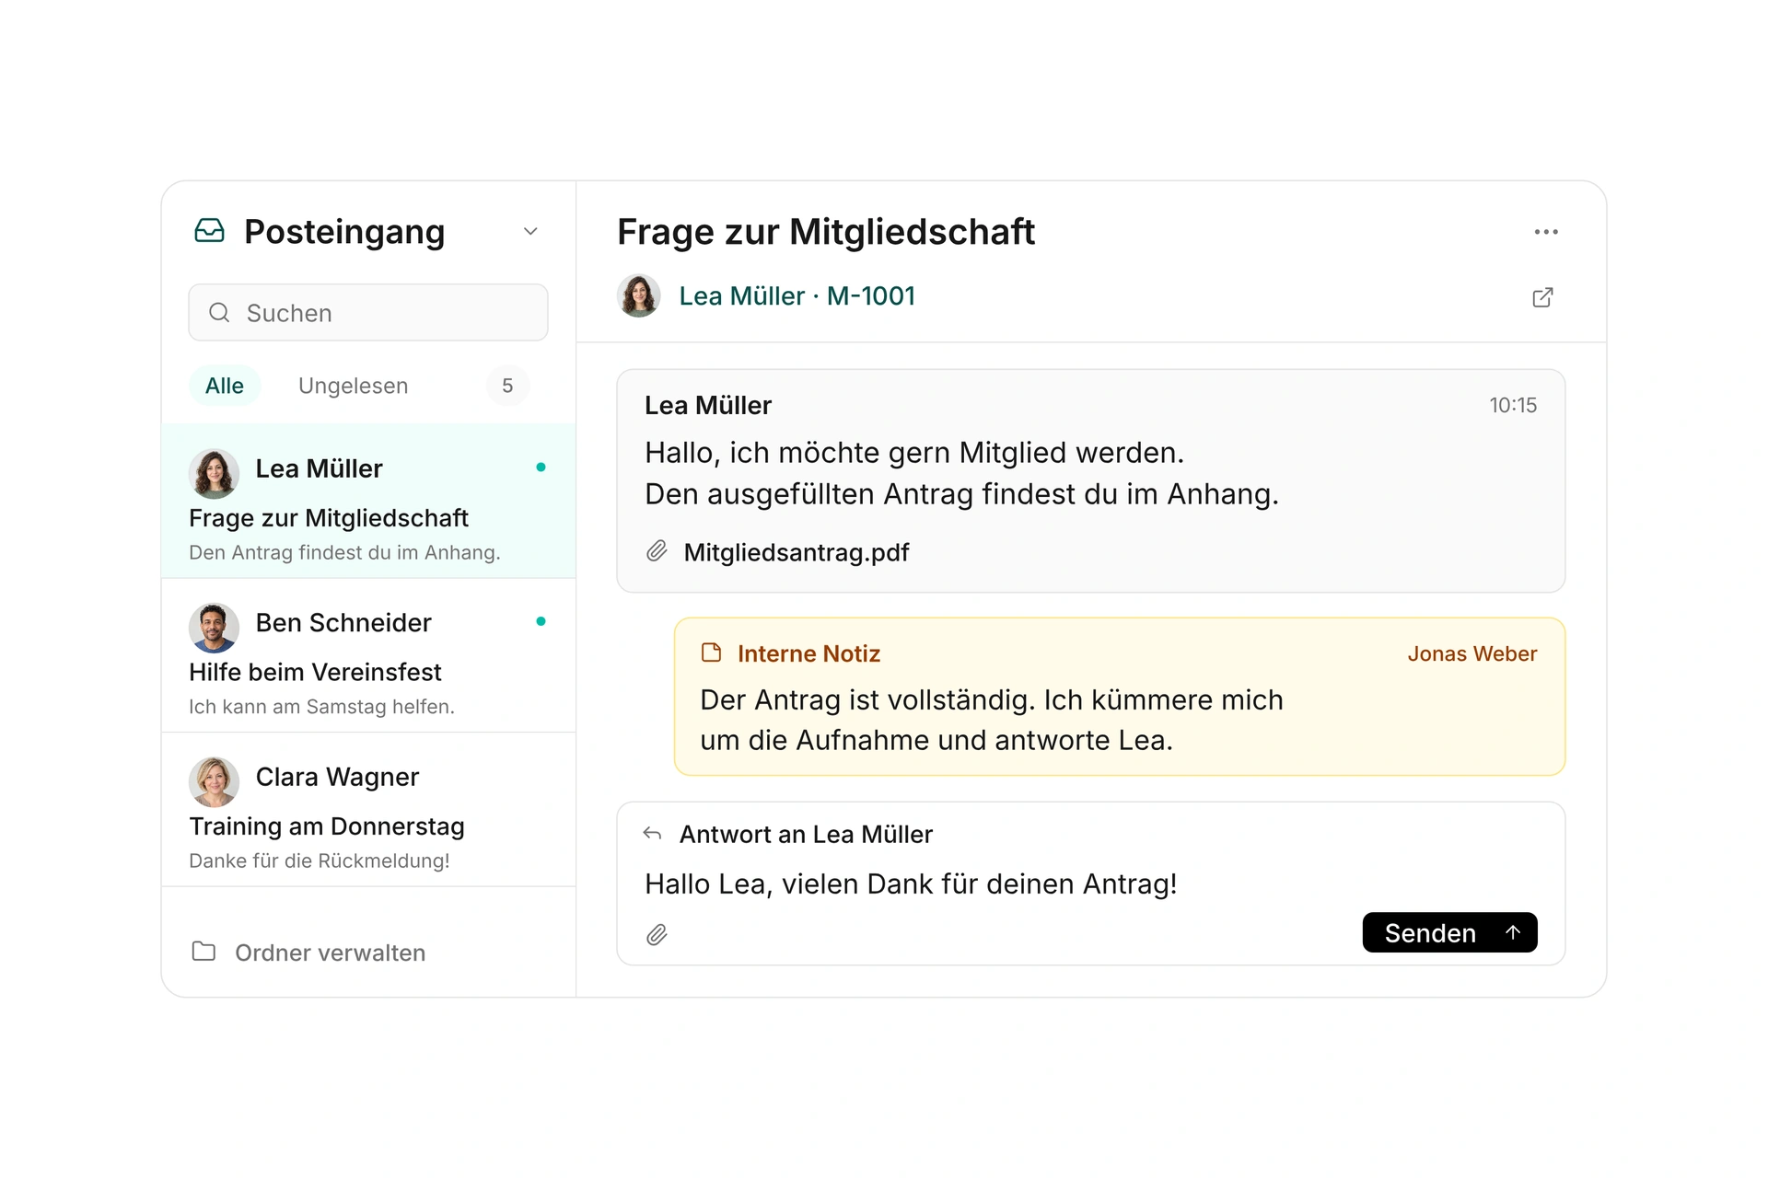1768x1178 pixels.
Task: Open the Hilfe beim Vereinsfest conversation
Action: point(368,655)
